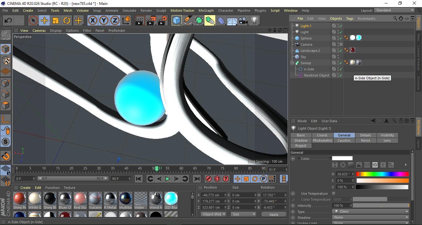The image size is (422, 225).
Task: Toggle X axis lock
Action: pyautogui.click(x=93, y=21)
